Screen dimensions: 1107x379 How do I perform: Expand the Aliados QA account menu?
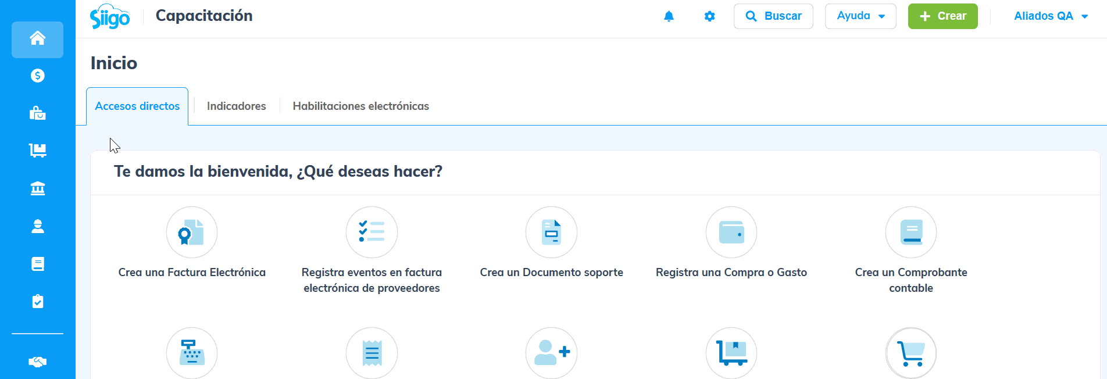(x=1050, y=16)
